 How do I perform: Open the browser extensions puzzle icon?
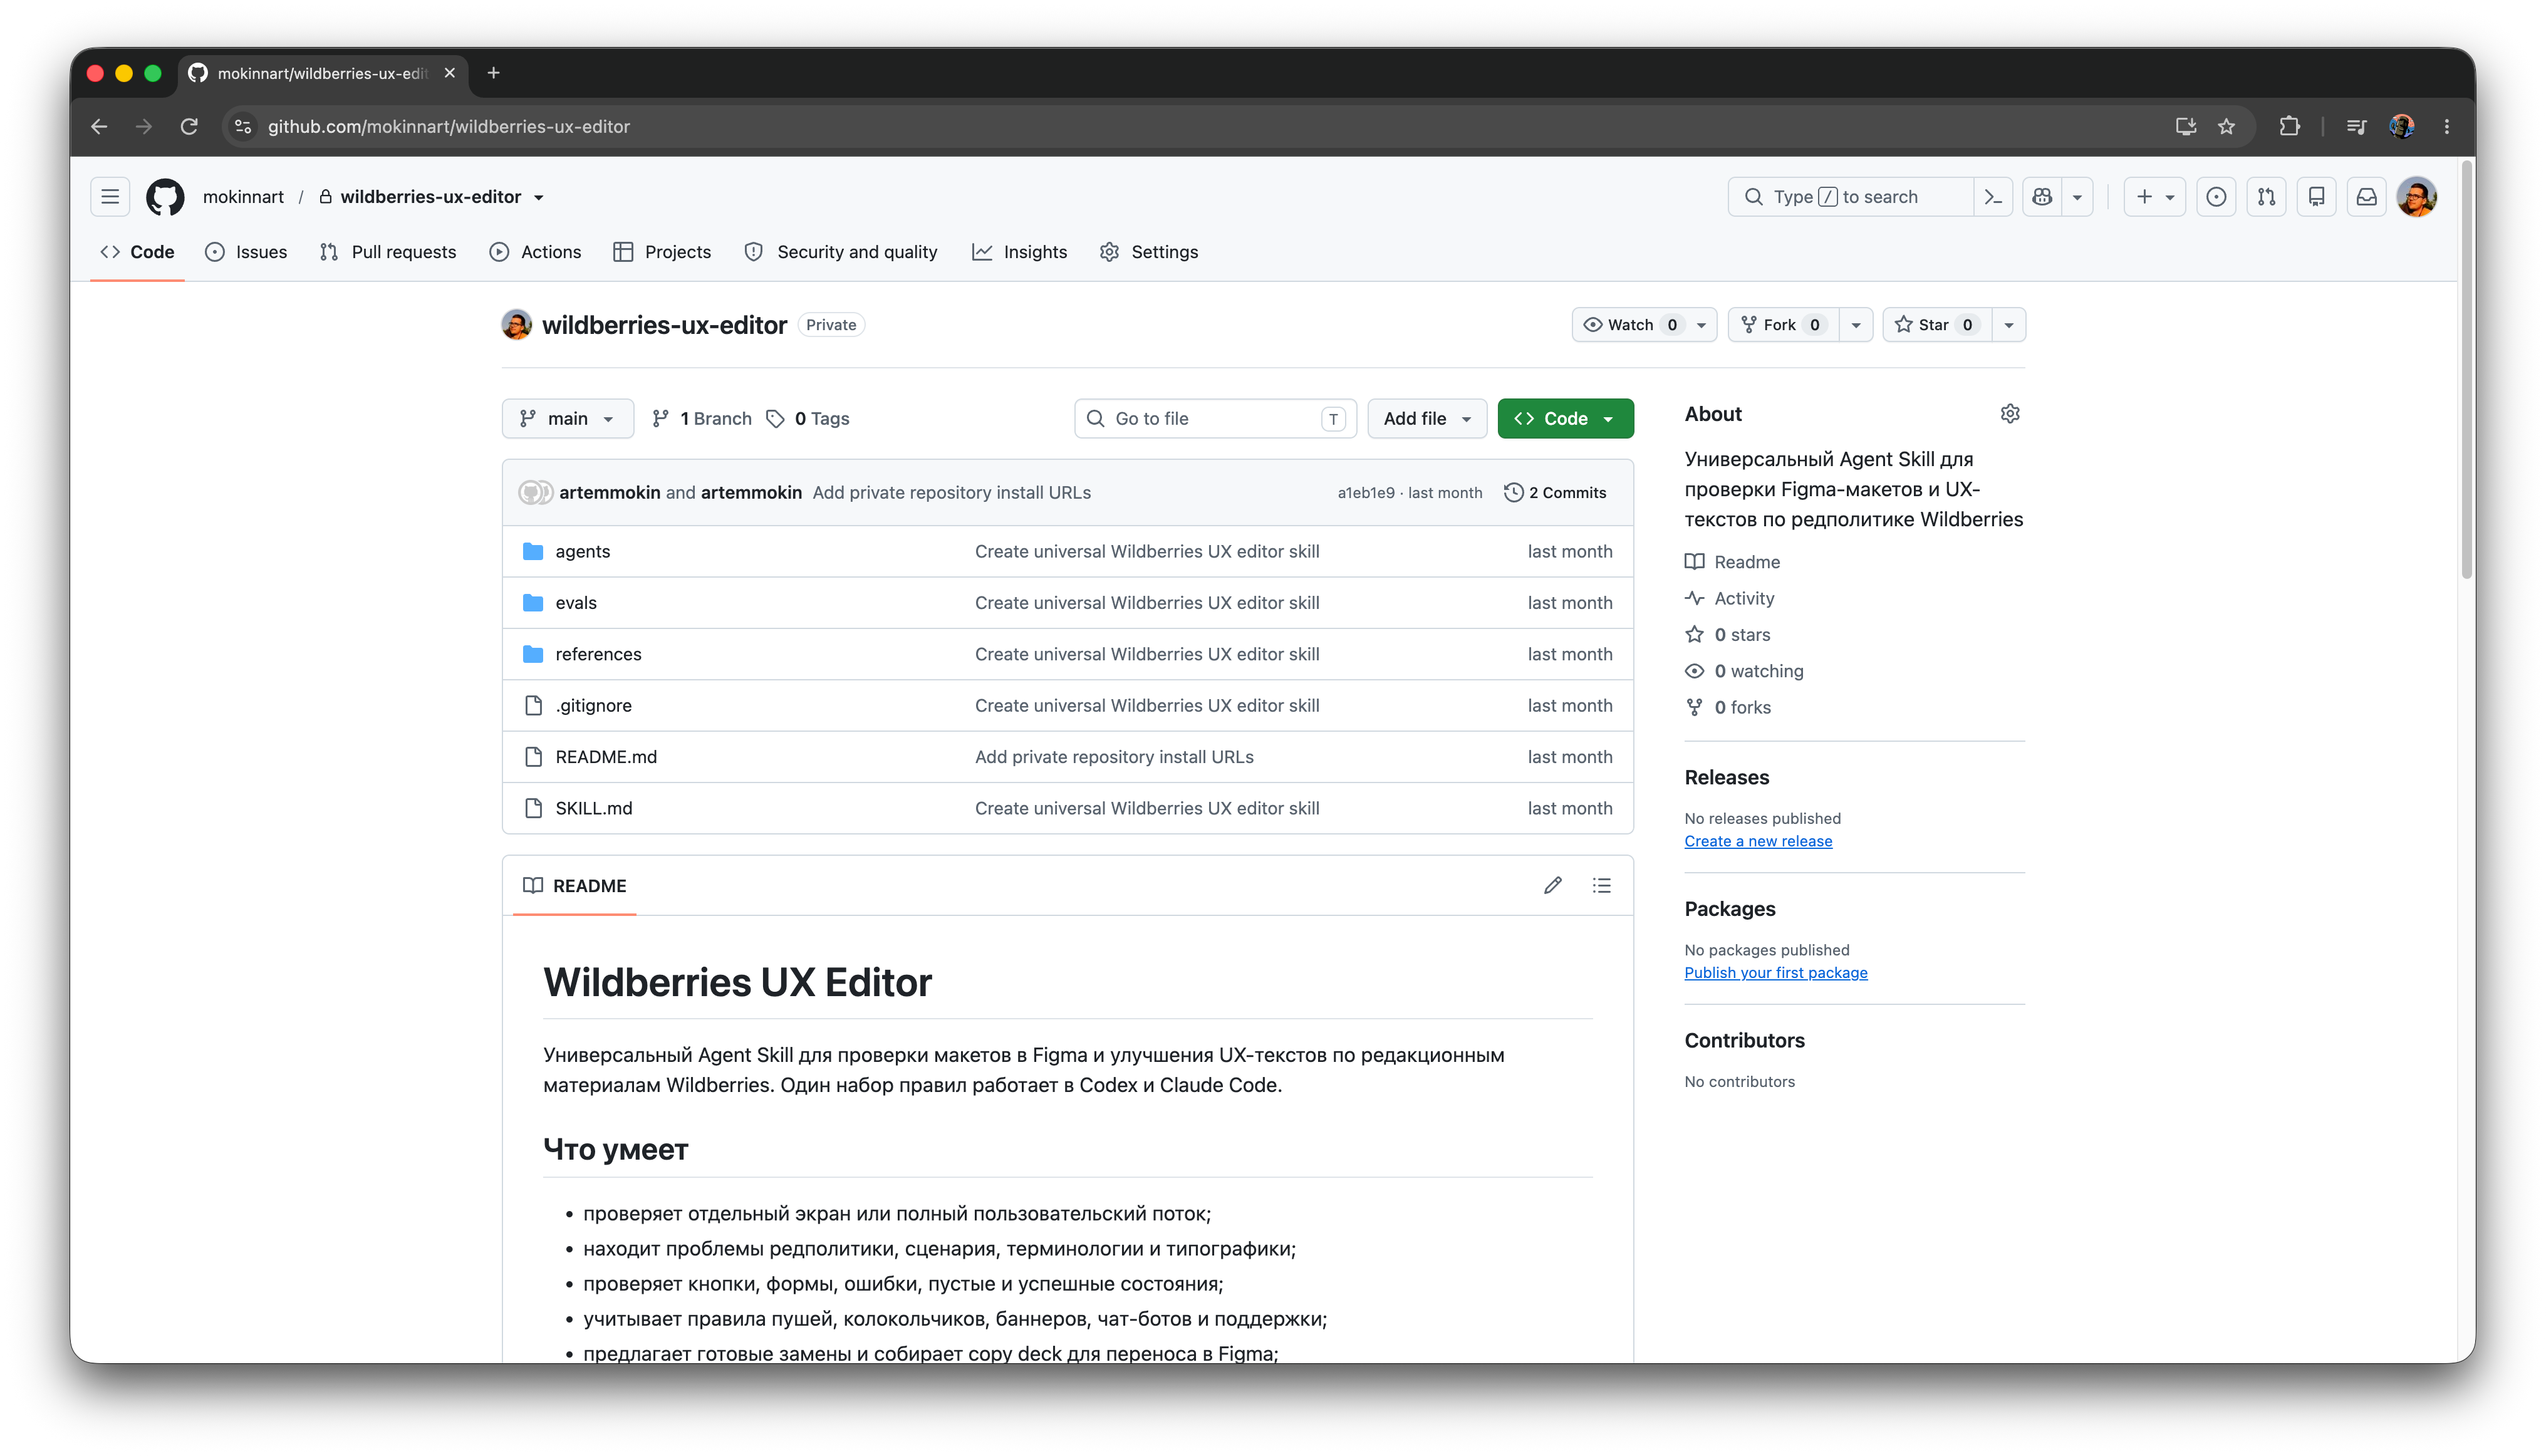pyautogui.click(x=2289, y=127)
